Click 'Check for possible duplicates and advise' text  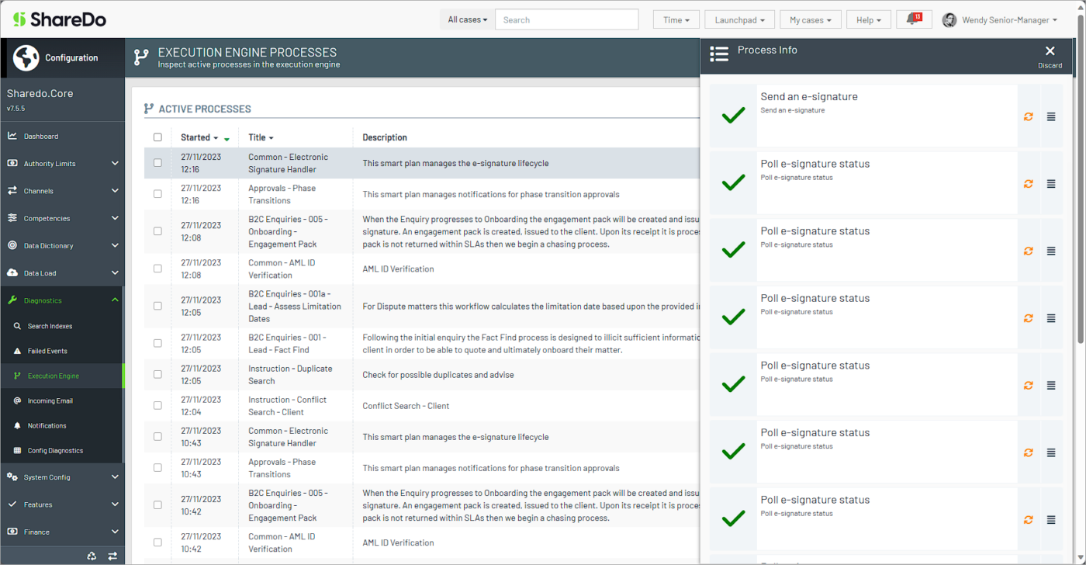point(438,375)
